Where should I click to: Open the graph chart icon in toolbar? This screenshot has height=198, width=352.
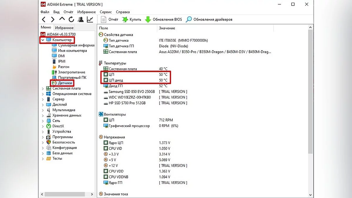(x=90, y=20)
